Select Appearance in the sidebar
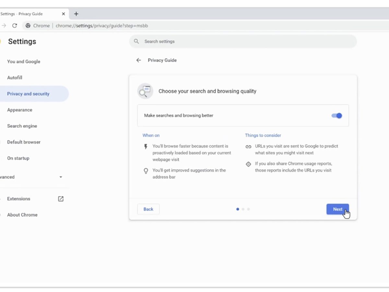The image size is (389, 292). [20, 110]
